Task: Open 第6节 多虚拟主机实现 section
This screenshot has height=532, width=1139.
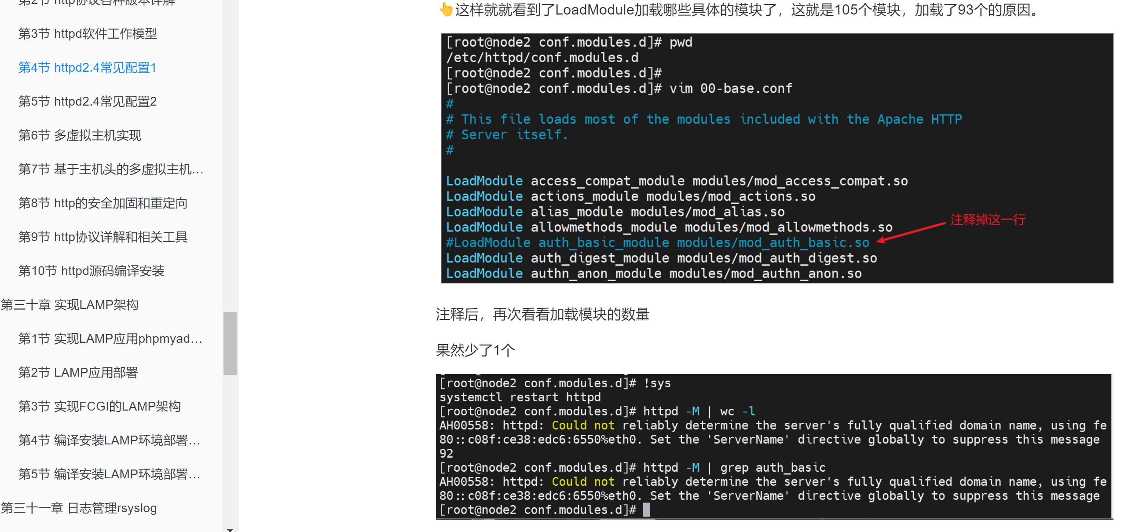Action: (x=81, y=136)
